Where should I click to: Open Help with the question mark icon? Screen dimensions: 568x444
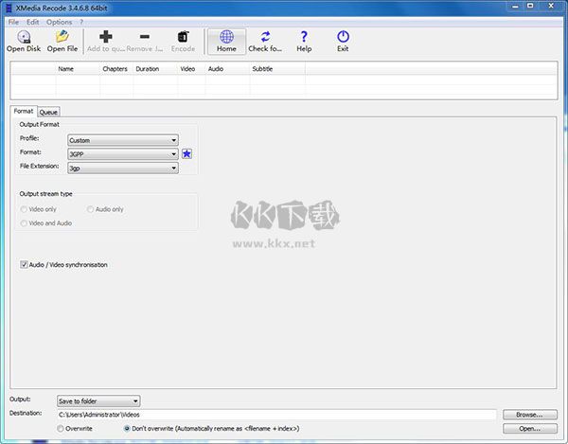(304, 37)
